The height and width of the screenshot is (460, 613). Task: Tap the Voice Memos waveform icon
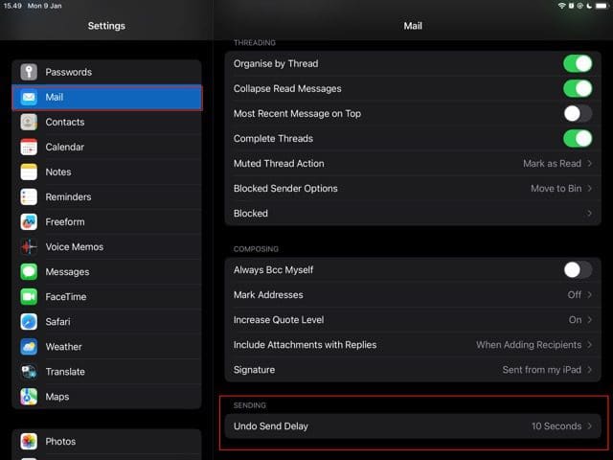coord(29,246)
